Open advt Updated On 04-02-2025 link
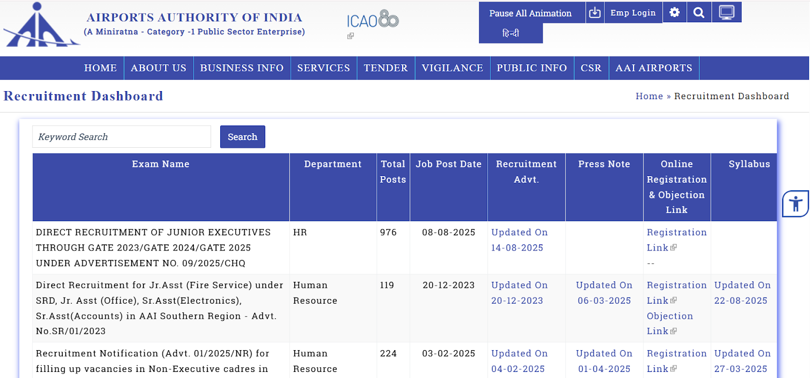Screen dimensions: 810x378 click(519, 361)
